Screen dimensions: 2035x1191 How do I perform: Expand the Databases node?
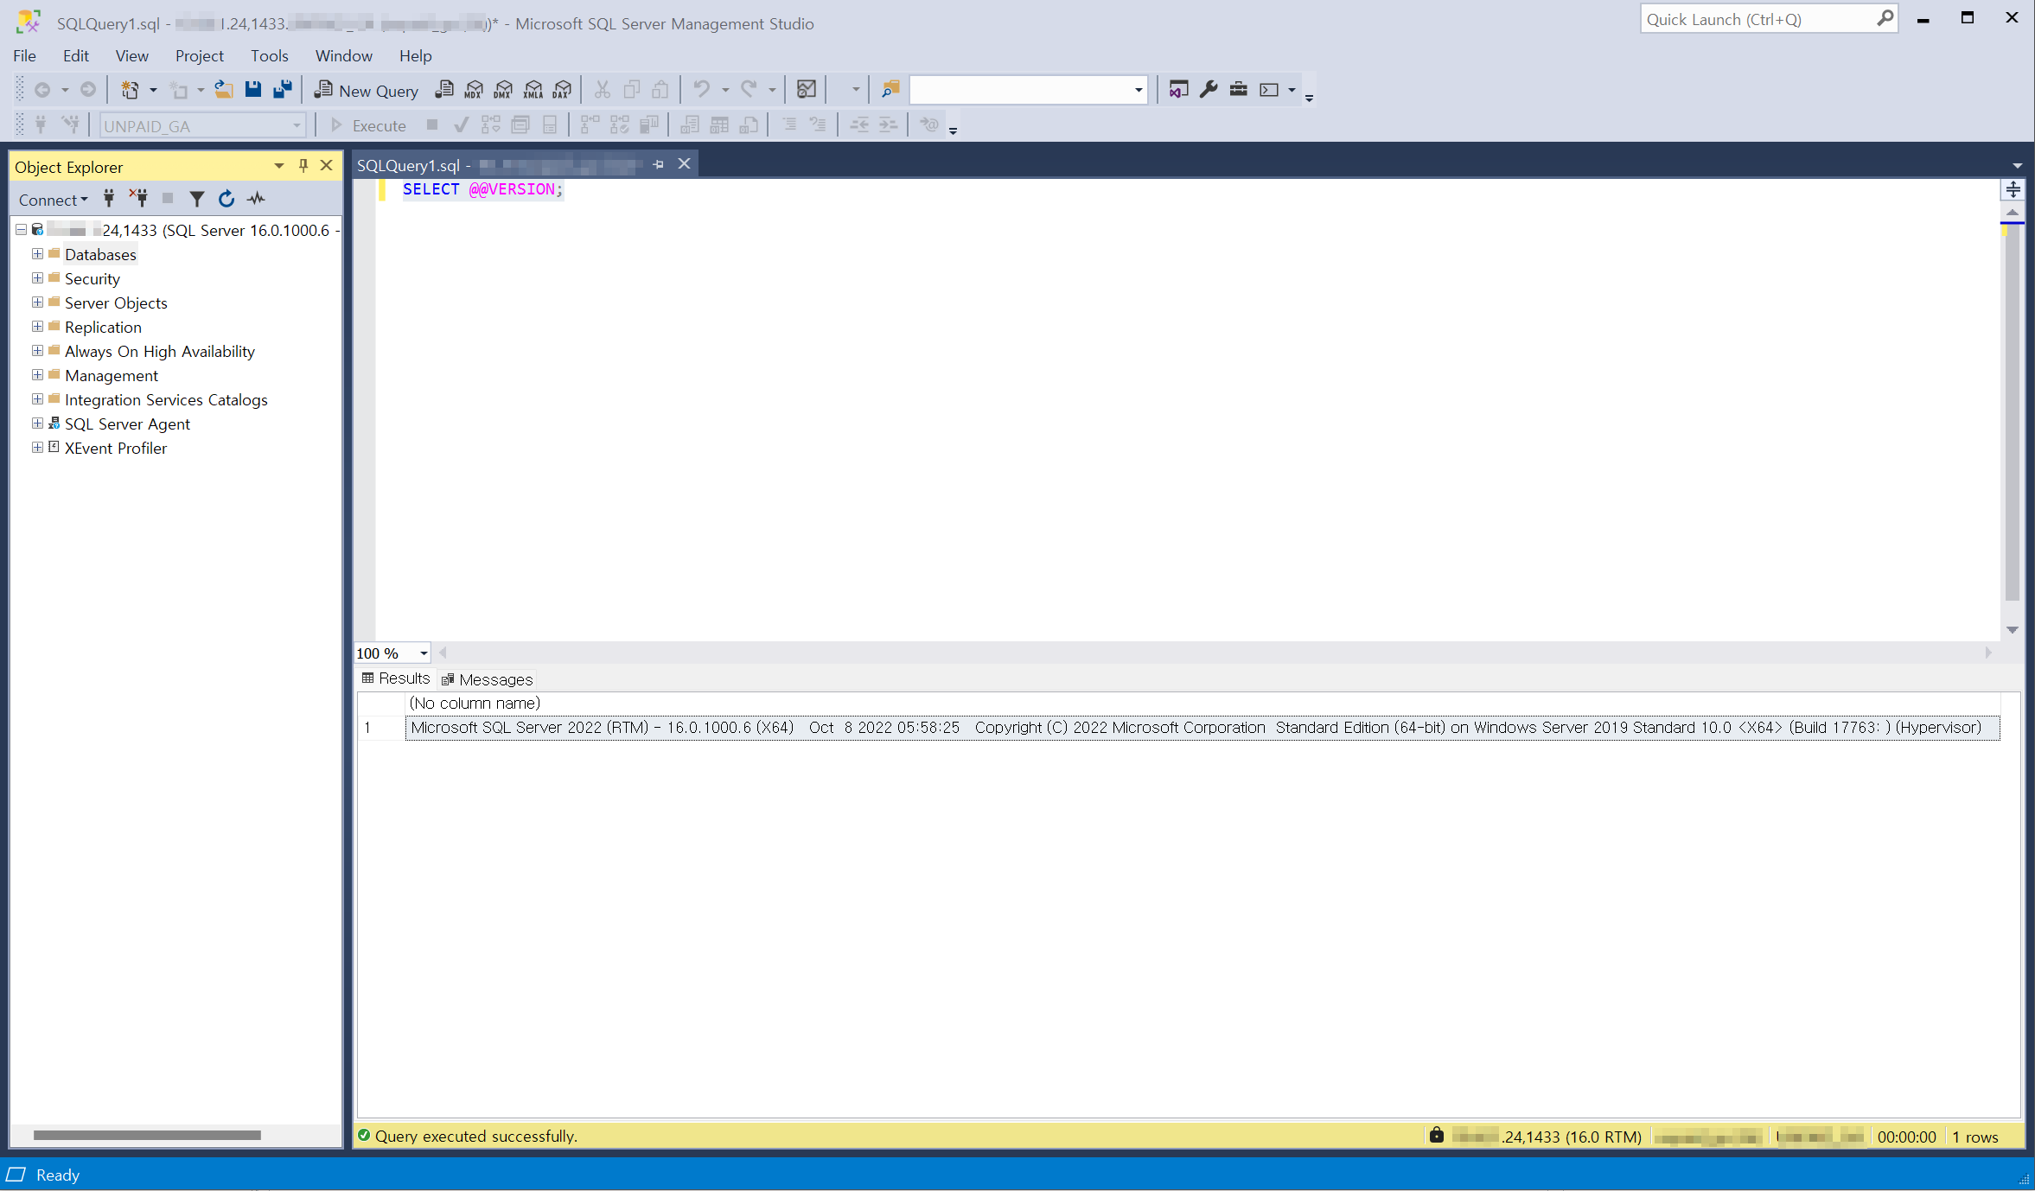37,254
